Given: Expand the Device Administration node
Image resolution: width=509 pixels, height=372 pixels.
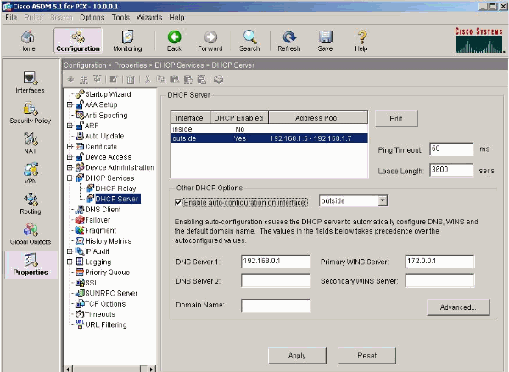Looking at the screenshot, I should pos(70,167).
